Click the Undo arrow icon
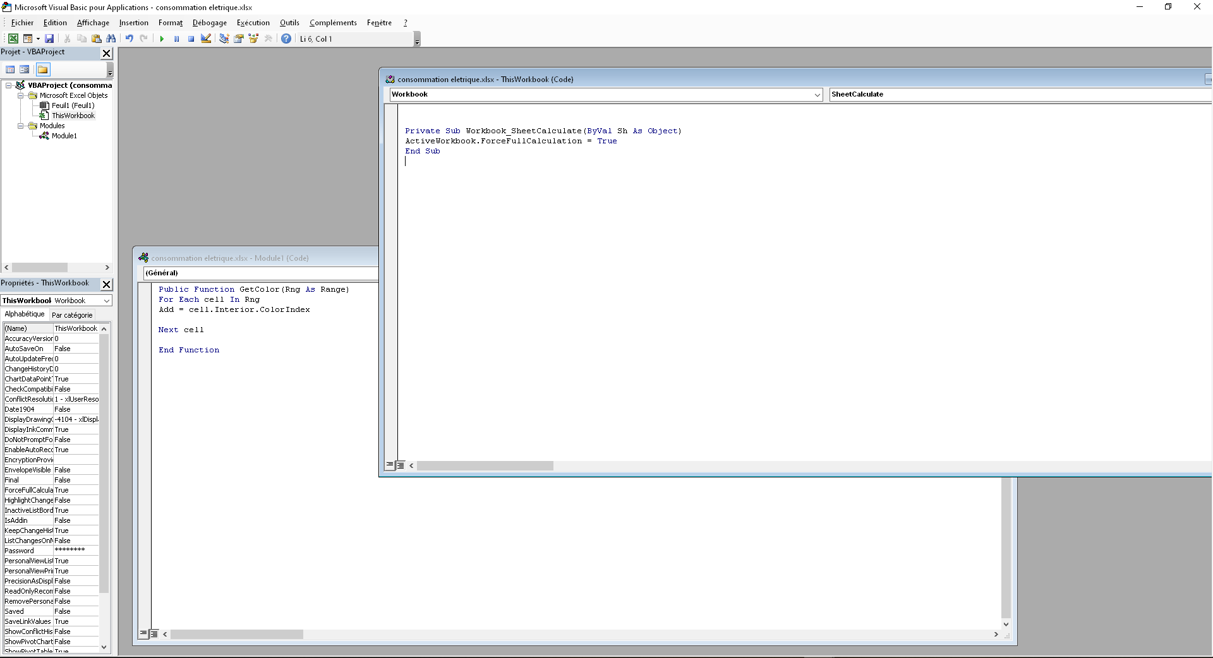Screen dimensions: 1213x658 pos(129,39)
